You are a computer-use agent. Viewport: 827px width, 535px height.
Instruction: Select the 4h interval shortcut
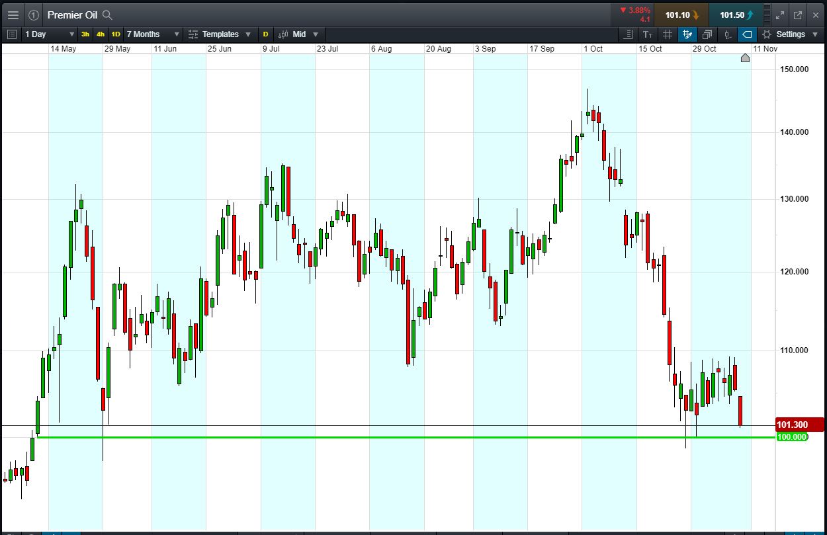(101, 34)
